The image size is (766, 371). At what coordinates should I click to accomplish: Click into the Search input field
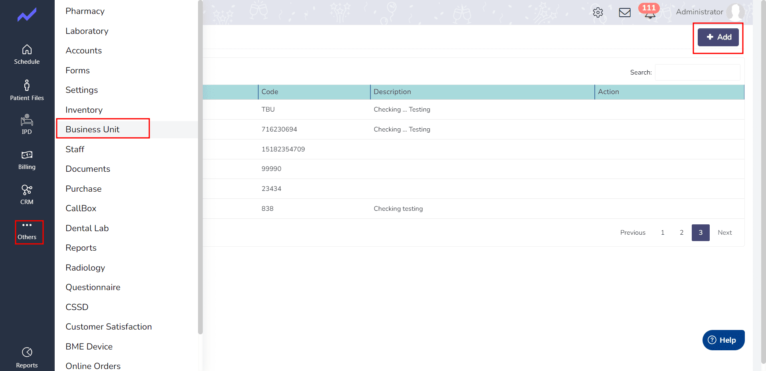[697, 73]
